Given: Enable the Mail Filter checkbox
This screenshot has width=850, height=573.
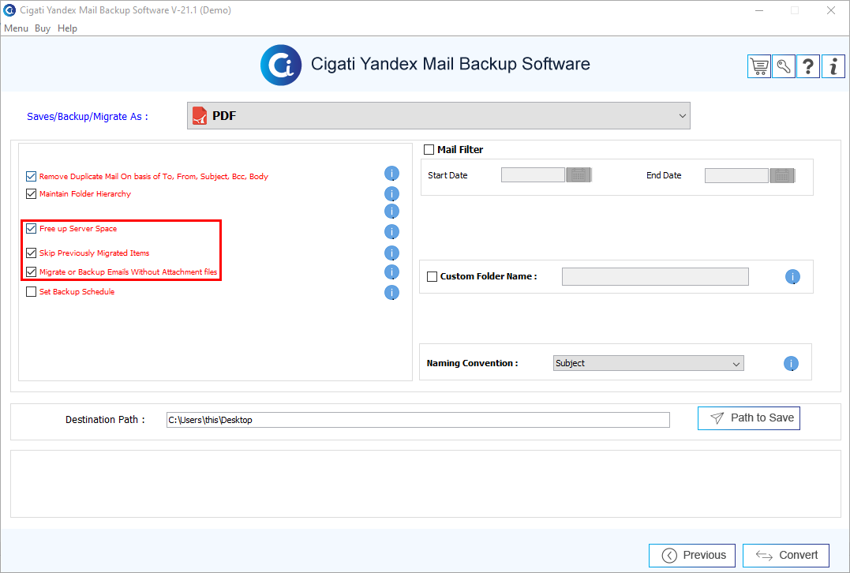Looking at the screenshot, I should (x=429, y=150).
